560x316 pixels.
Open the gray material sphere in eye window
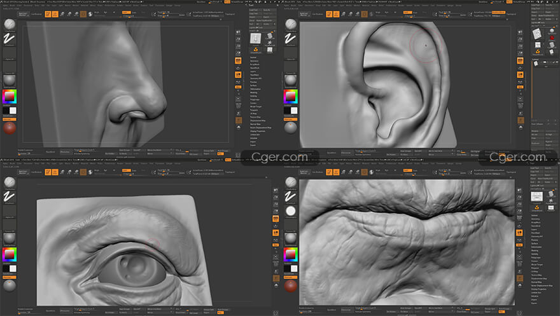tap(10, 237)
